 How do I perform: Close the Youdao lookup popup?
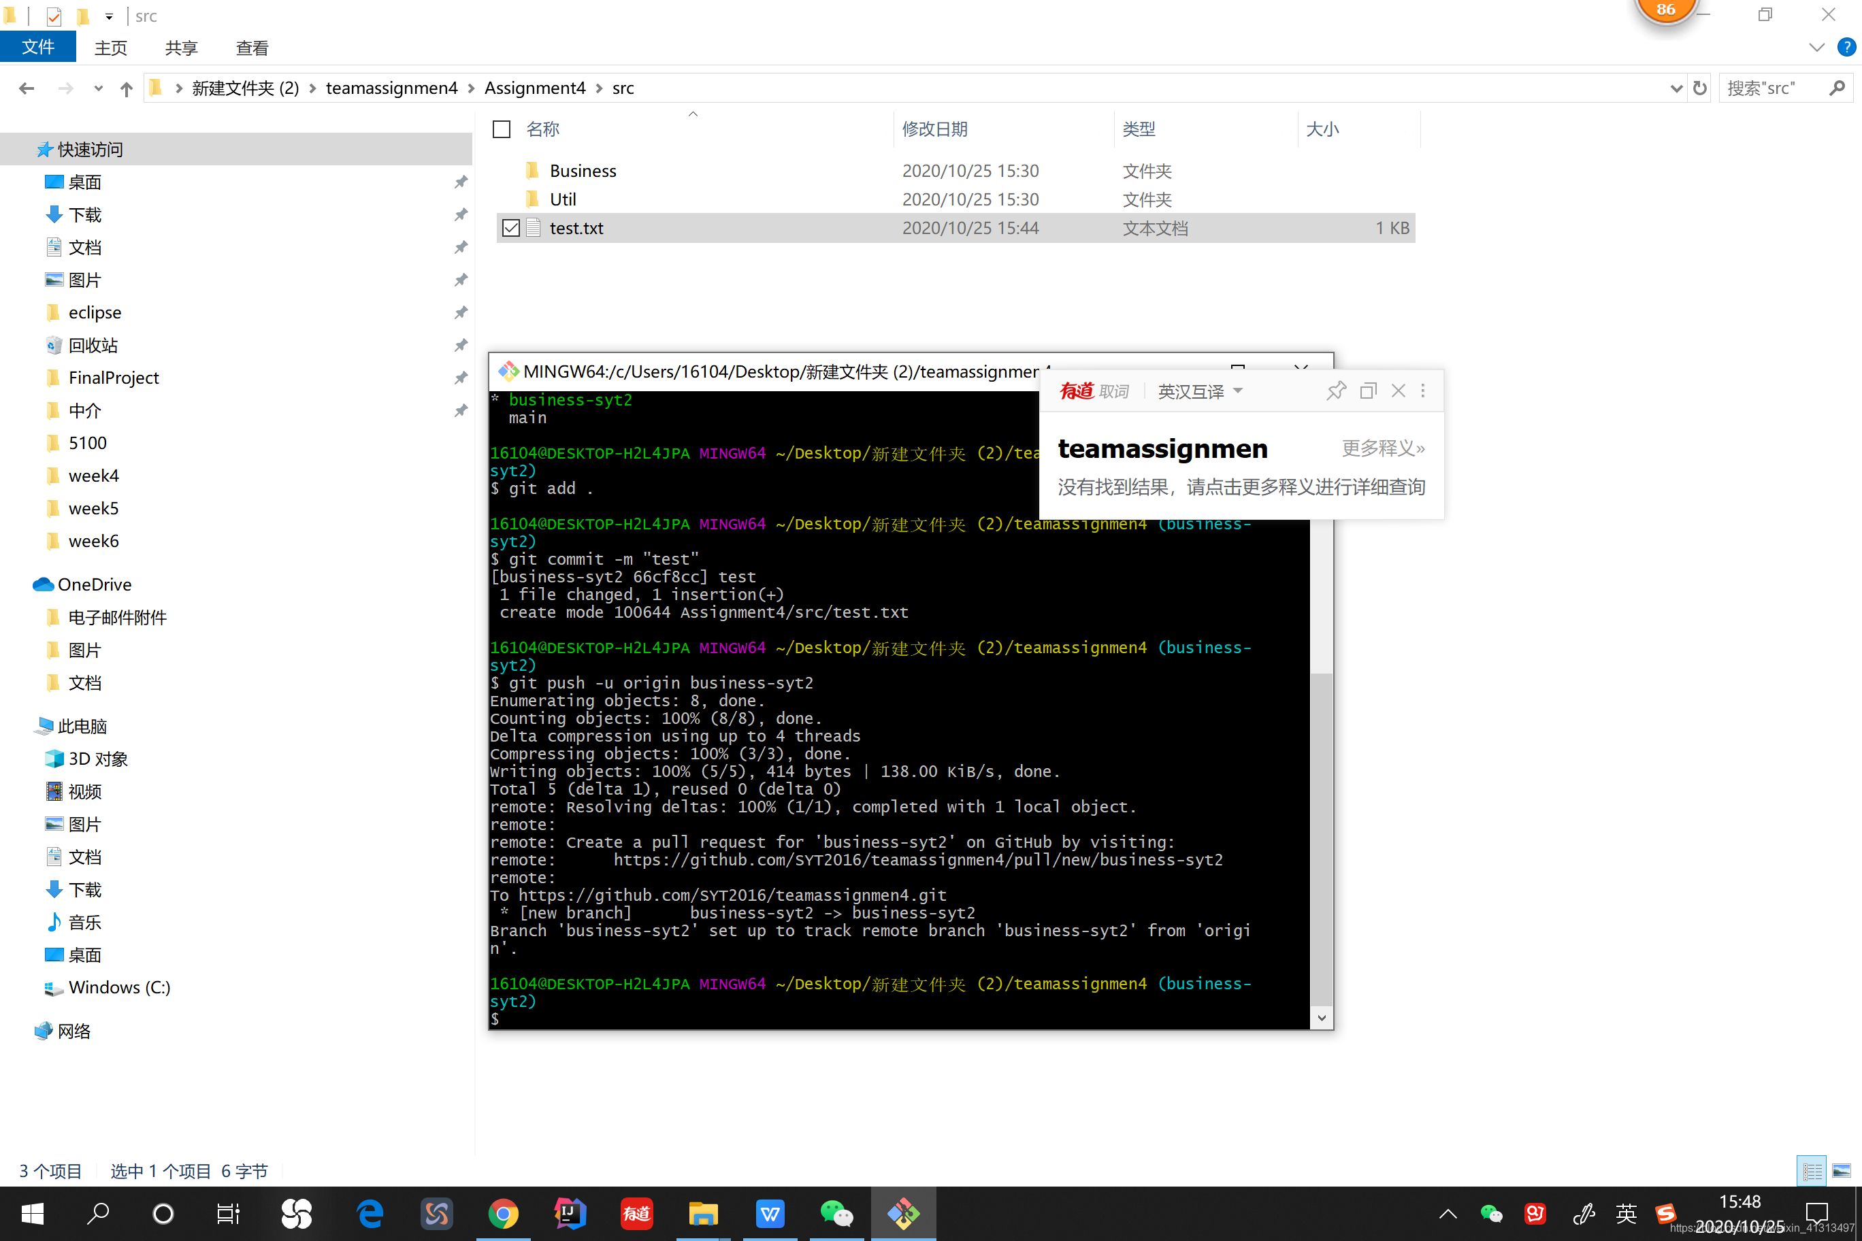pyautogui.click(x=1399, y=391)
